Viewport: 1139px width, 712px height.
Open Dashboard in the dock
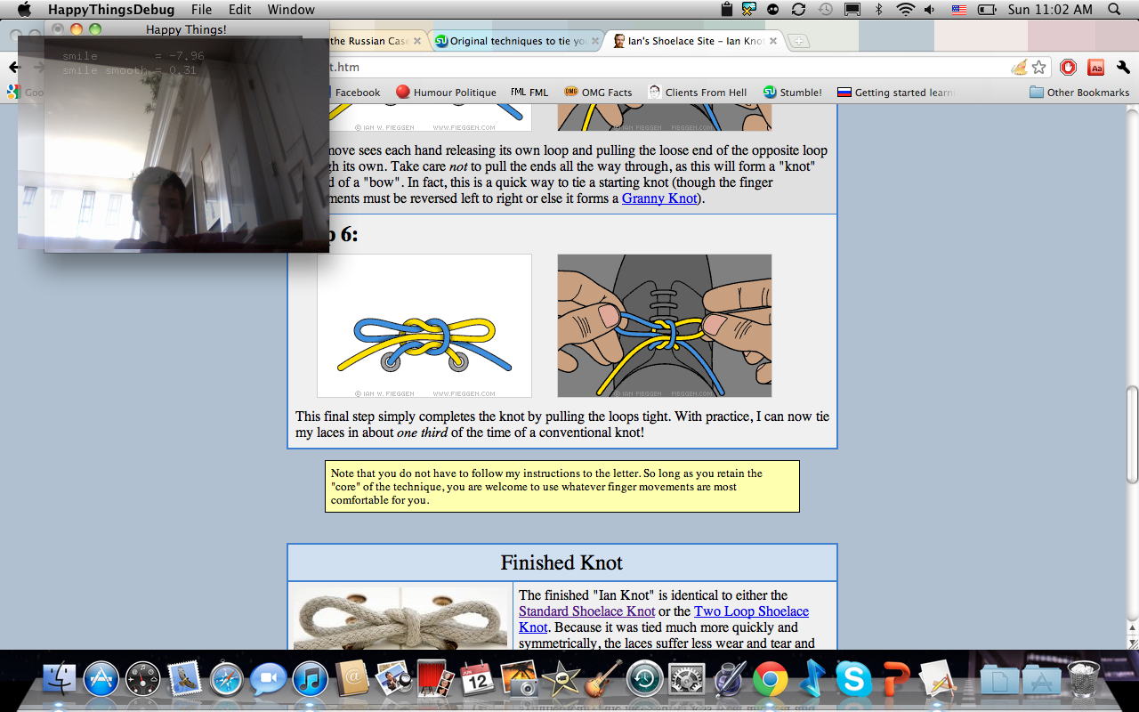click(143, 680)
